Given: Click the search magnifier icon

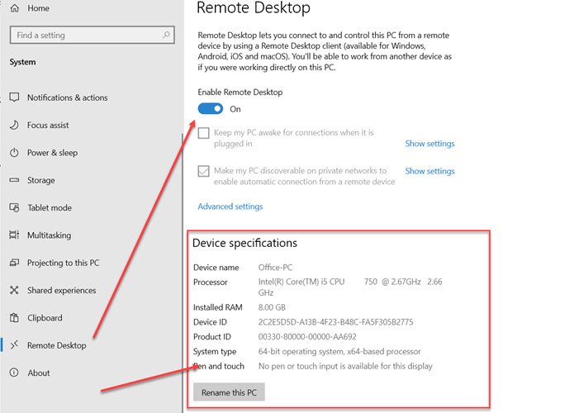Looking at the screenshot, I should [166, 35].
